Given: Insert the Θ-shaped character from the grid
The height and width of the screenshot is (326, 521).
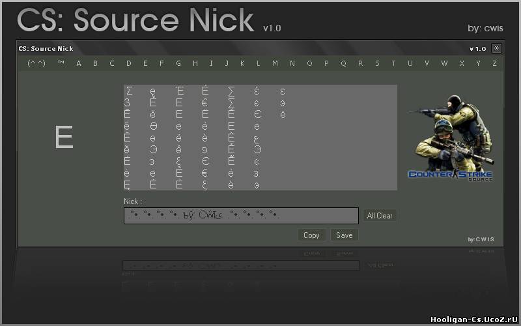Looking at the screenshot, I should 153,126.
